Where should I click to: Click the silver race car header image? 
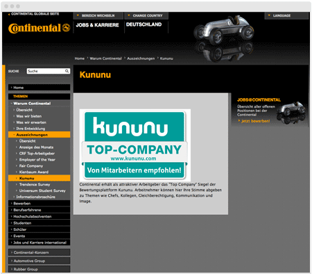point(223,29)
